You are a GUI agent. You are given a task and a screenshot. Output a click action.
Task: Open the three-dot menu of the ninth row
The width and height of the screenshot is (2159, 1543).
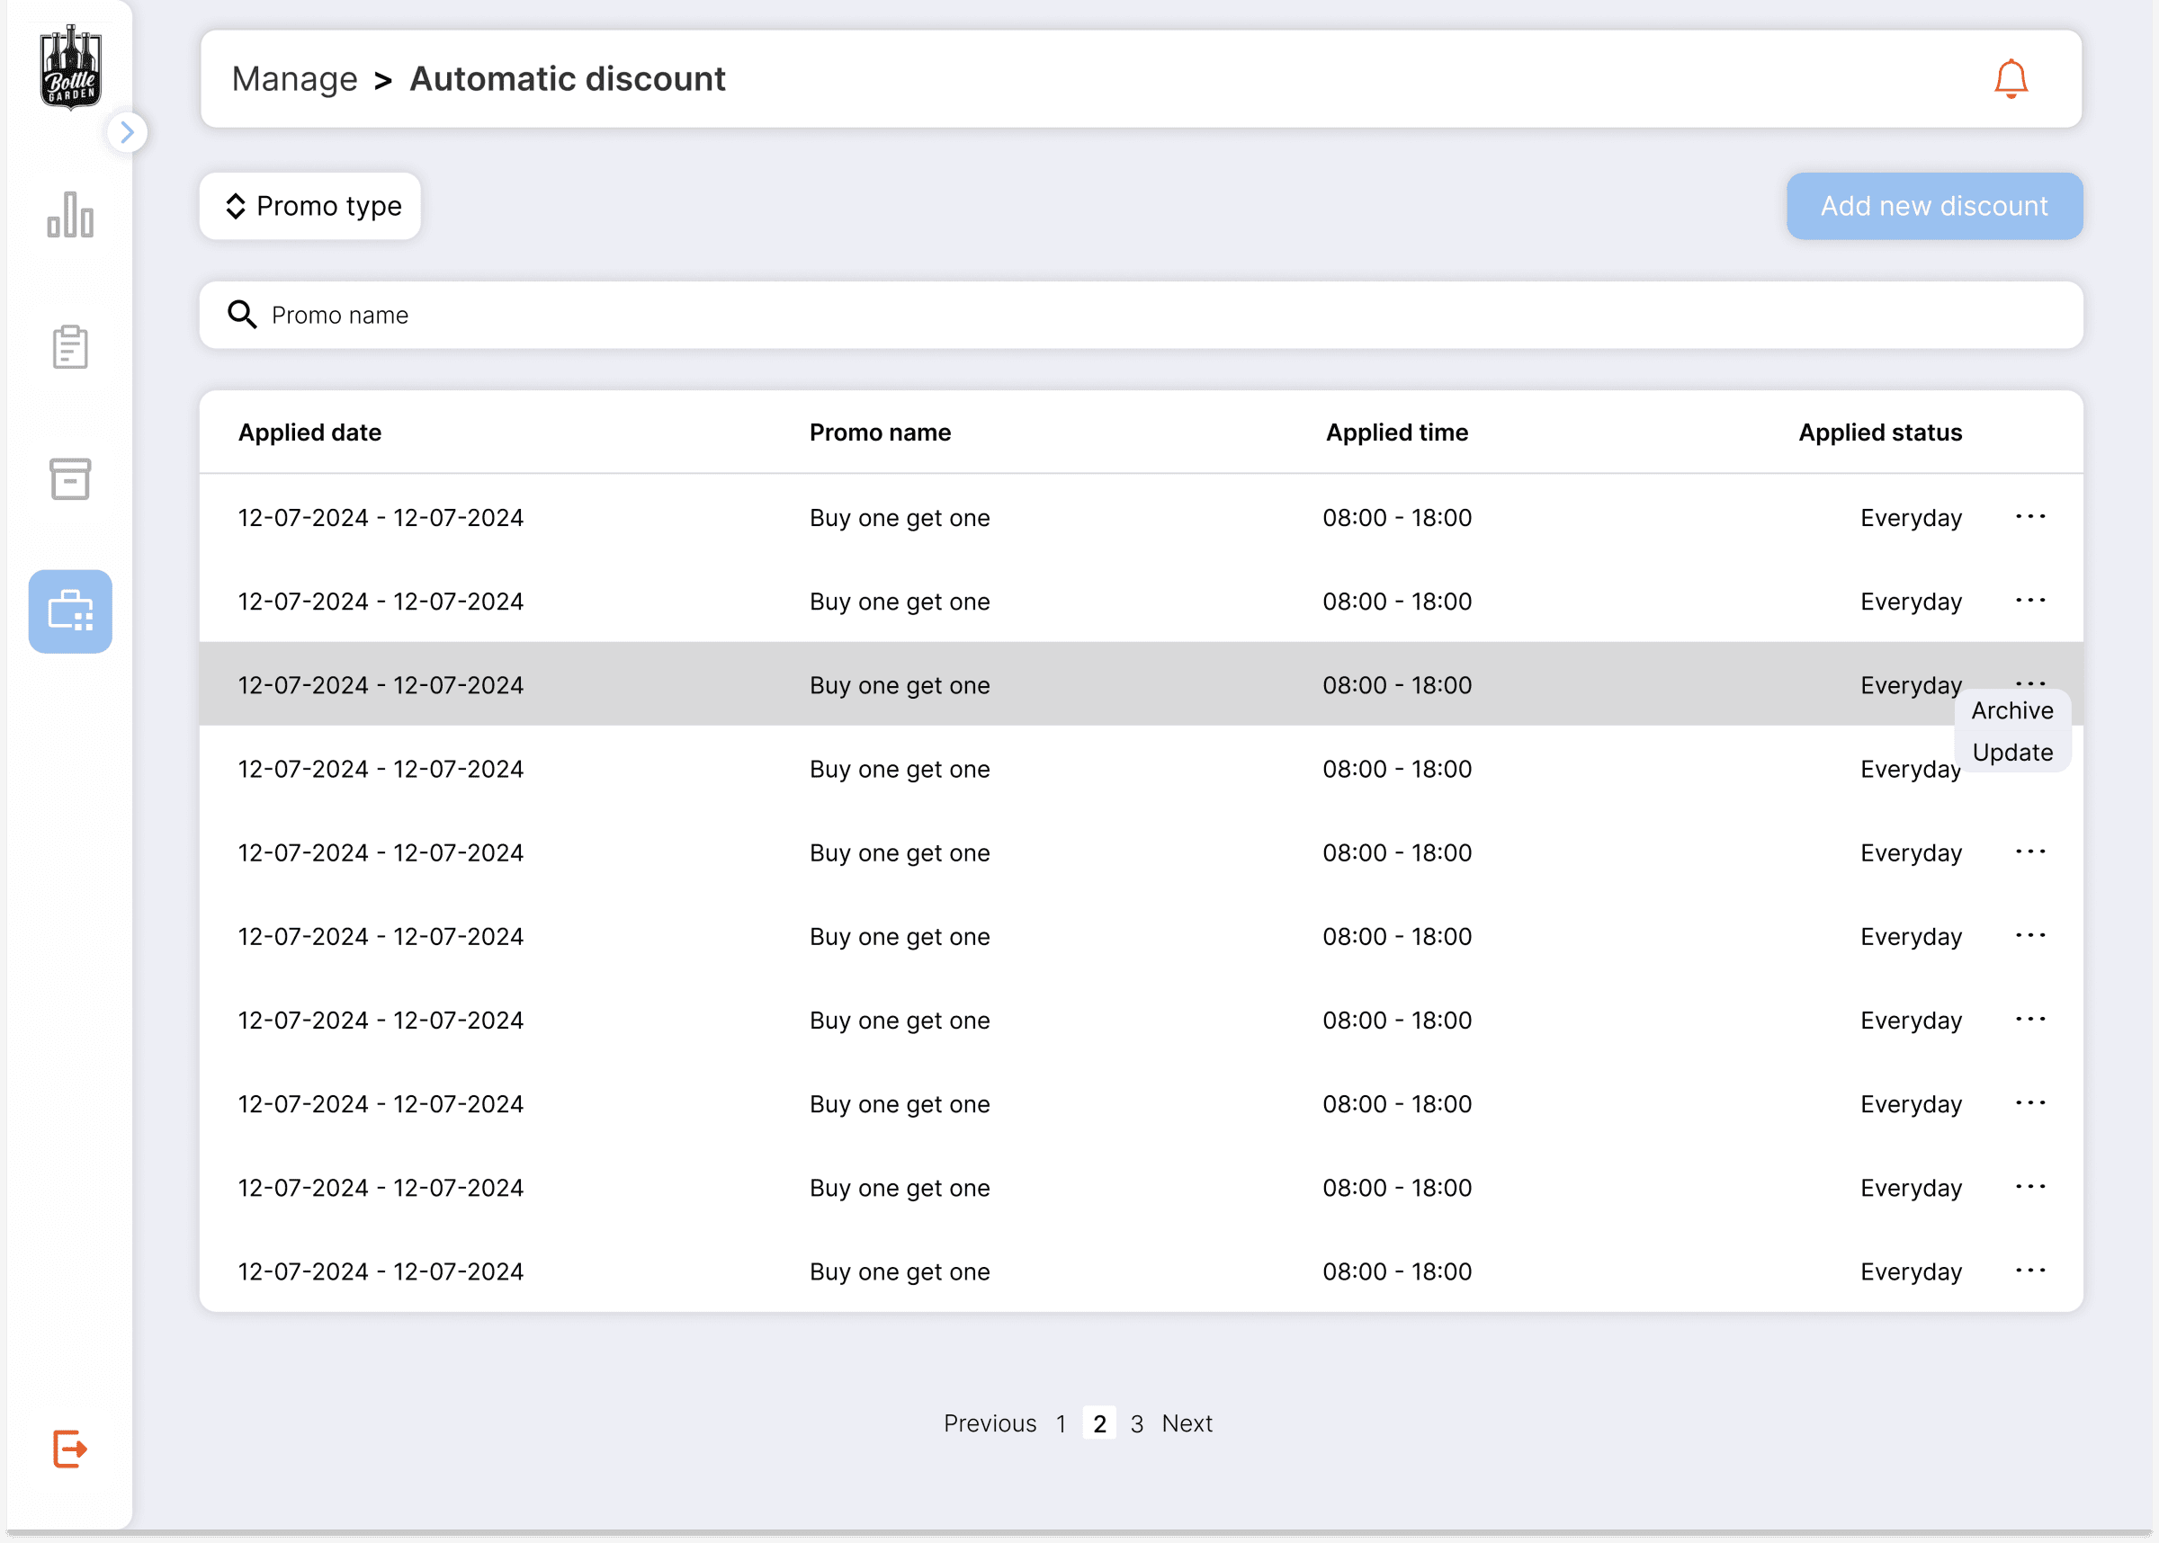point(2030,1187)
